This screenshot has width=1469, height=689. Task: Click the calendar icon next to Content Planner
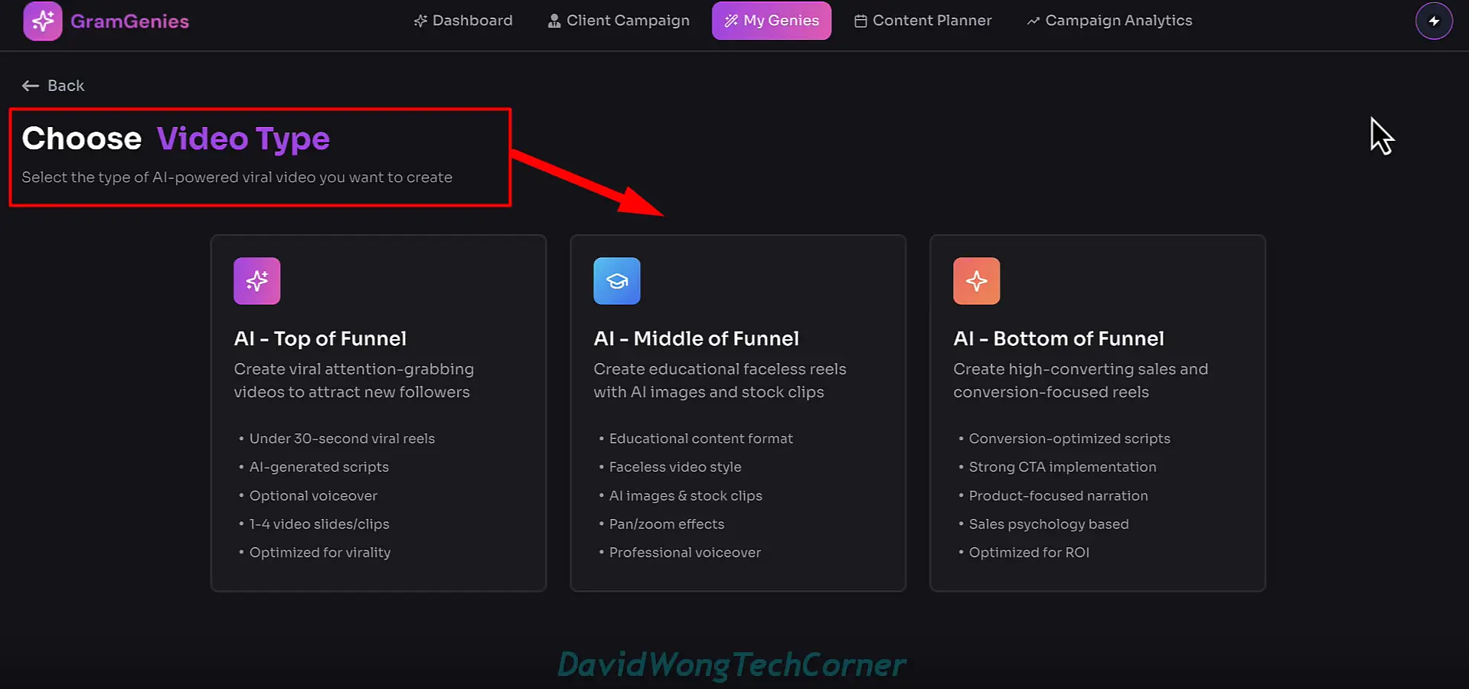pos(860,21)
